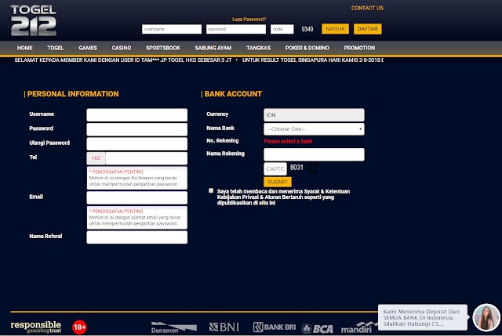Click the Currency IDR field

[x=314, y=115]
